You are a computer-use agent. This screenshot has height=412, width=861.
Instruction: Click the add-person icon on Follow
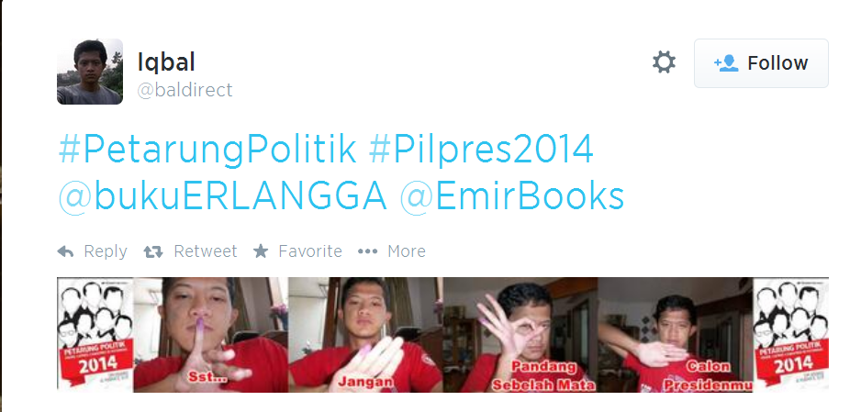[726, 63]
